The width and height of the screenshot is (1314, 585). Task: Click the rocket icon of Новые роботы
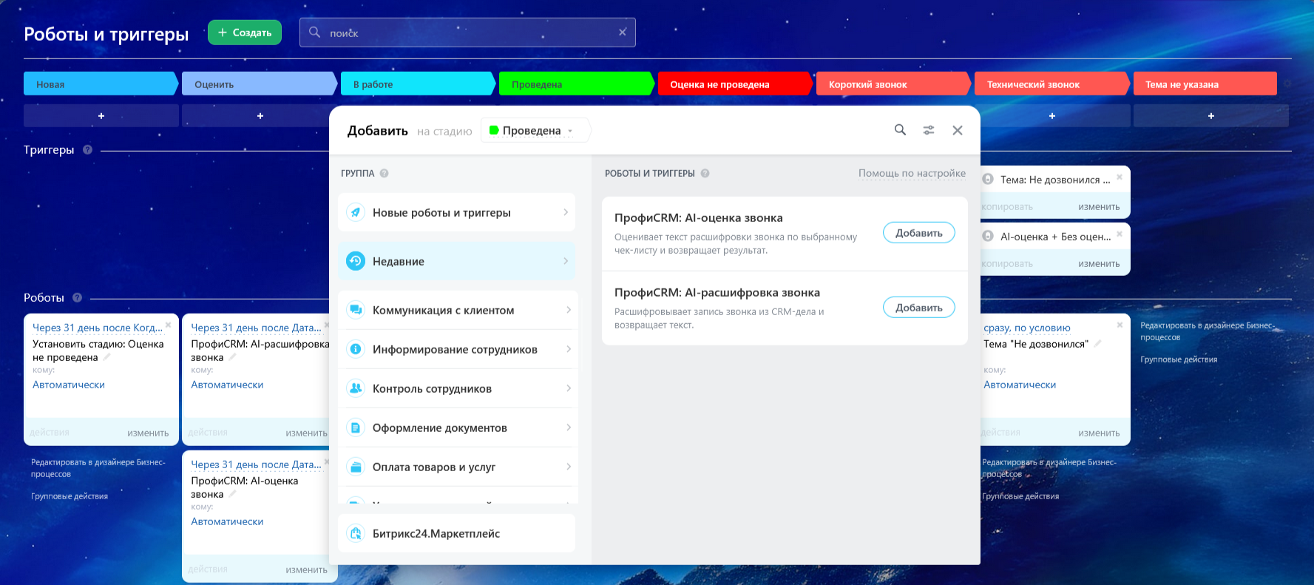[356, 212]
